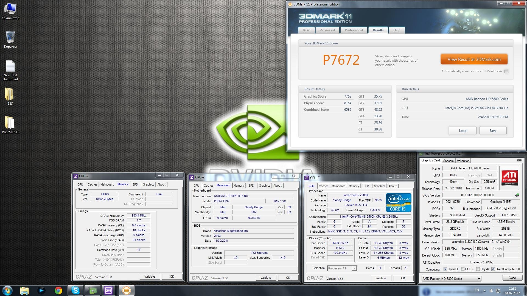
Task: Expand the AMD Radeon HD 6800 Series GPU dropdown
Action: (x=479, y=279)
